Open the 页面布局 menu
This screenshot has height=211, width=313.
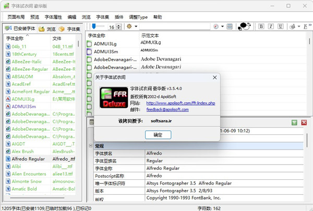(x=16, y=17)
